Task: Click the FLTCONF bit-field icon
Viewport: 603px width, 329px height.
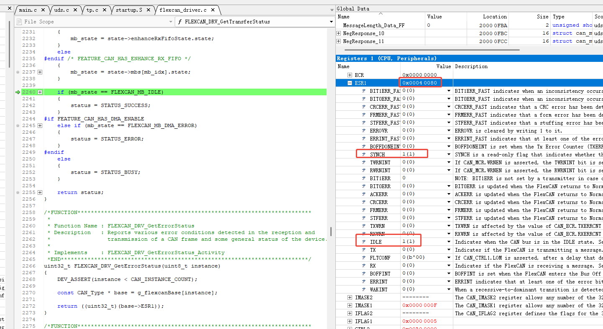Action: [x=364, y=258]
